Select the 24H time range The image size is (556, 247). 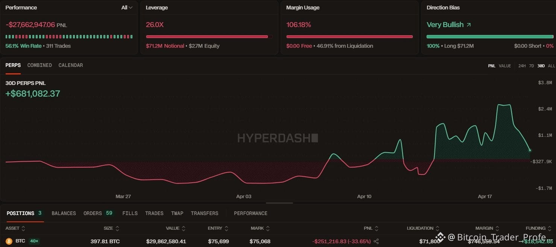coord(522,66)
